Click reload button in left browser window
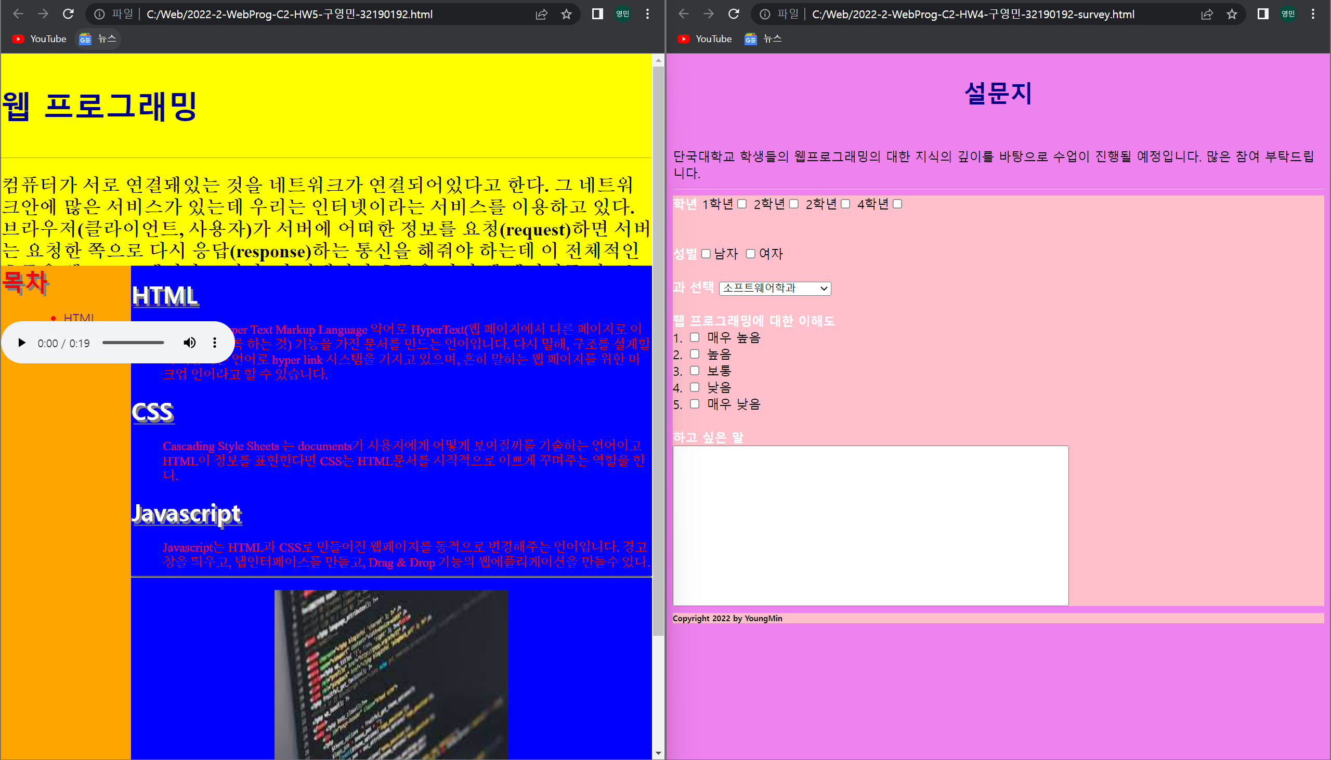Image resolution: width=1331 pixels, height=760 pixels. (x=69, y=14)
